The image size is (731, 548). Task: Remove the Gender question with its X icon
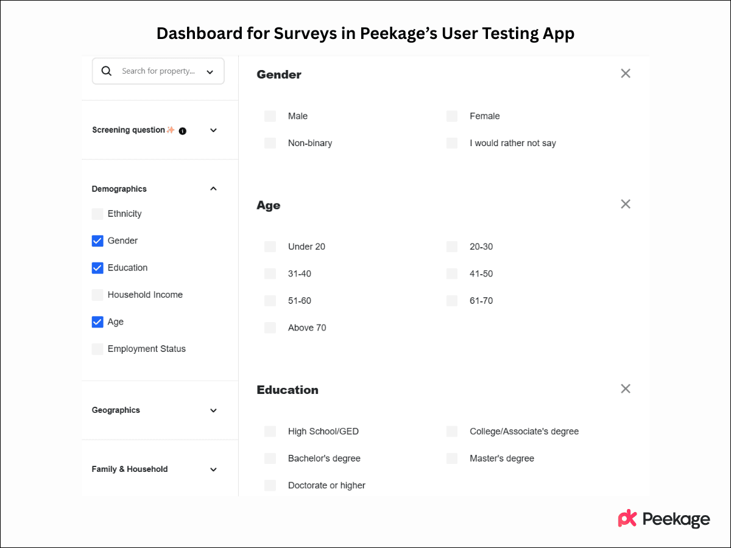[625, 73]
